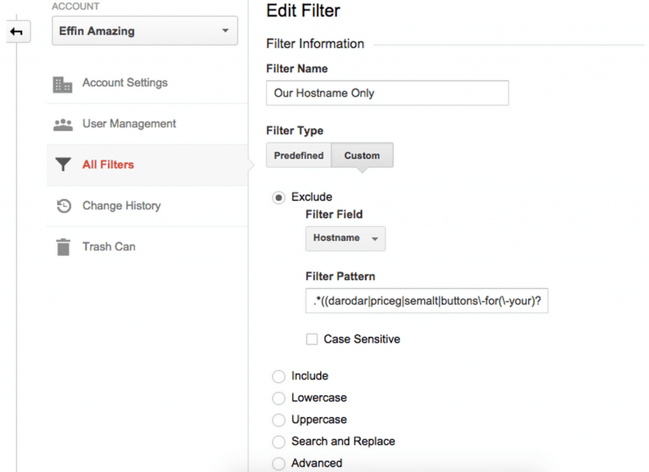Open the Effin Amazing account dropdown
The width and height of the screenshot is (649, 472).
pos(145,30)
